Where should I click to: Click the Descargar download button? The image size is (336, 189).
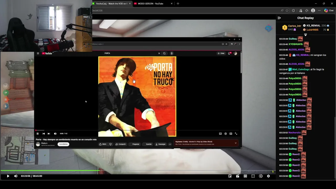point(161,144)
